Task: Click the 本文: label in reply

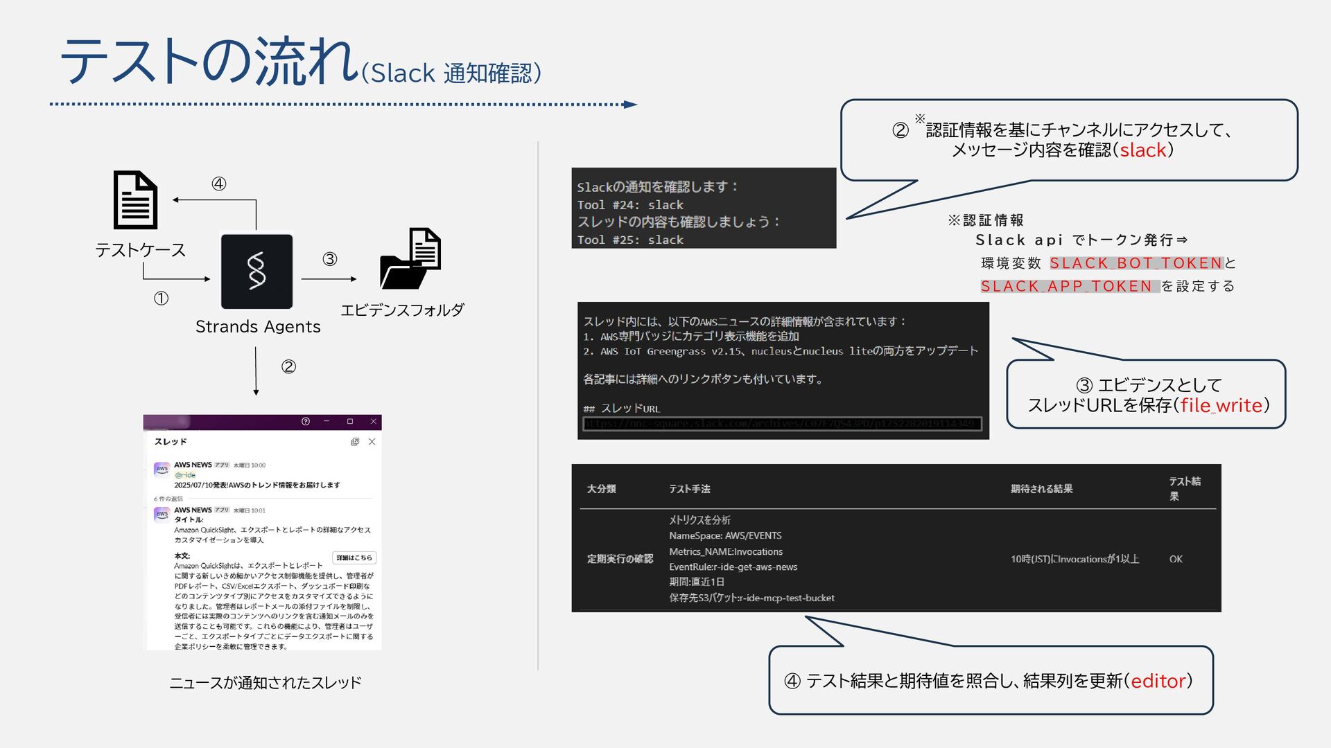Action: click(x=182, y=556)
